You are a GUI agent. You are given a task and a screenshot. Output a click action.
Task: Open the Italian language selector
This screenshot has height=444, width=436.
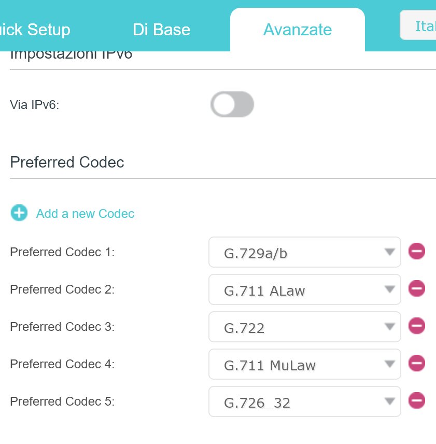click(418, 25)
